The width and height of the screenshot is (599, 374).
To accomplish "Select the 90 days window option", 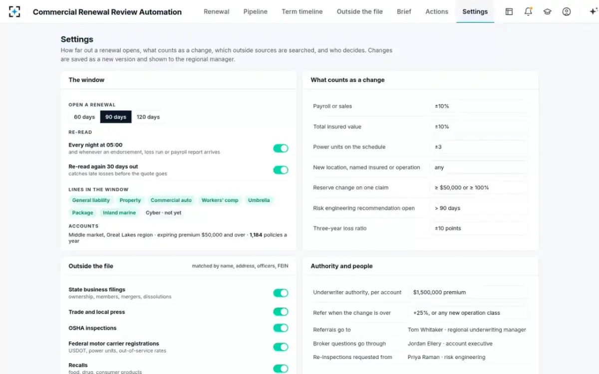I will pyautogui.click(x=116, y=117).
